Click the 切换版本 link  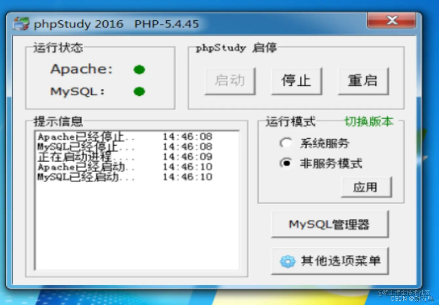tap(369, 122)
